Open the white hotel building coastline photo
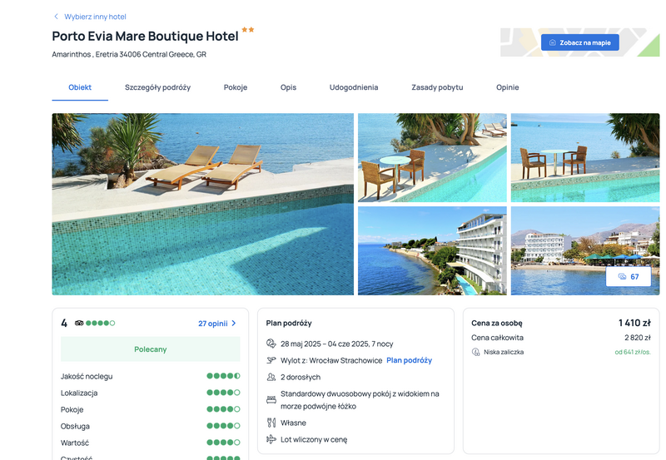The image size is (666, 460). 432,250
